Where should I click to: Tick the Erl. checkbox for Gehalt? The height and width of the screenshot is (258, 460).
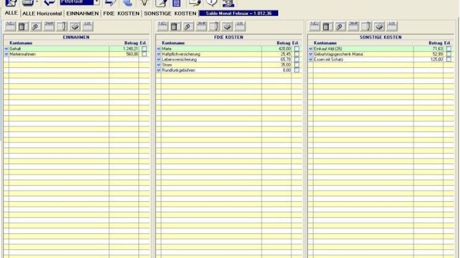click(x=144, y=49)
